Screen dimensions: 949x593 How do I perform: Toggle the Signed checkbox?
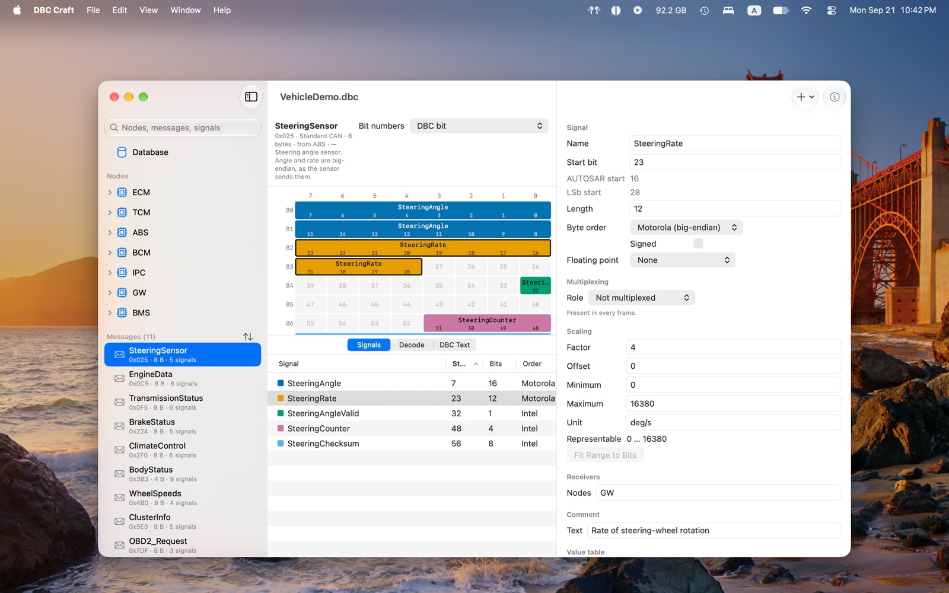(x=698, y=244)
